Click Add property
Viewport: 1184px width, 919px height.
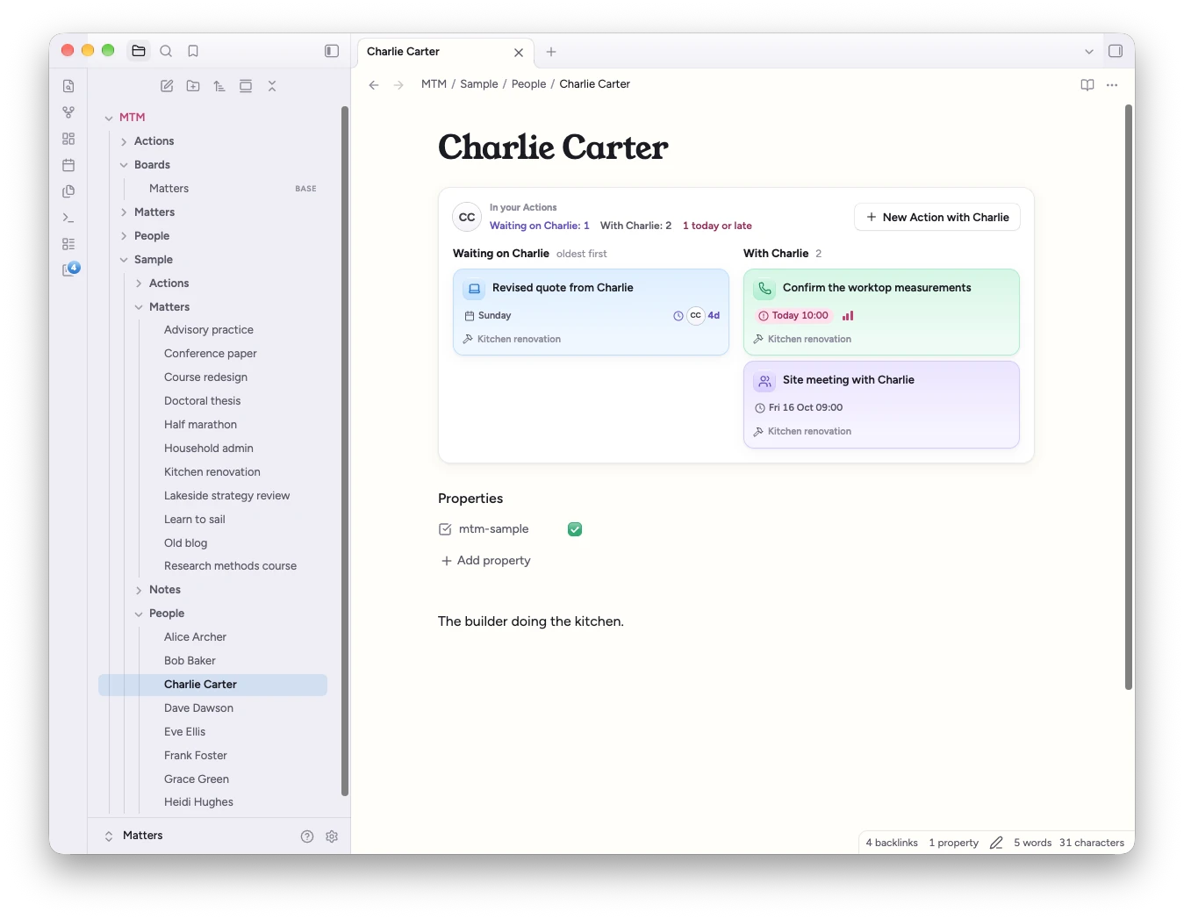pyautogui.click(x=485, y=561)
